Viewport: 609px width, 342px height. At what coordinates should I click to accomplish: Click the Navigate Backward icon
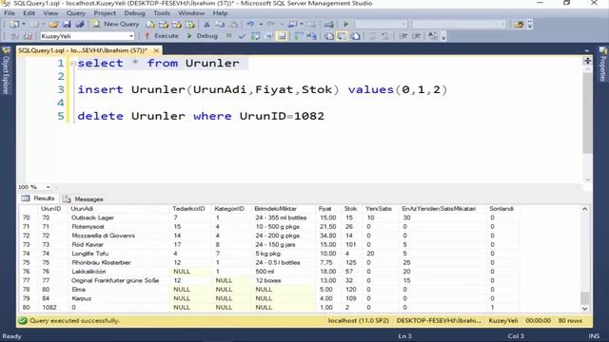(292, 24)
